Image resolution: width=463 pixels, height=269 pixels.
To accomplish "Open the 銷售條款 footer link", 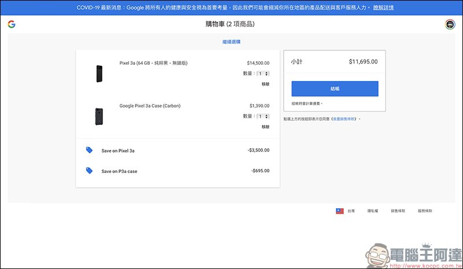I will pos(398,211).
